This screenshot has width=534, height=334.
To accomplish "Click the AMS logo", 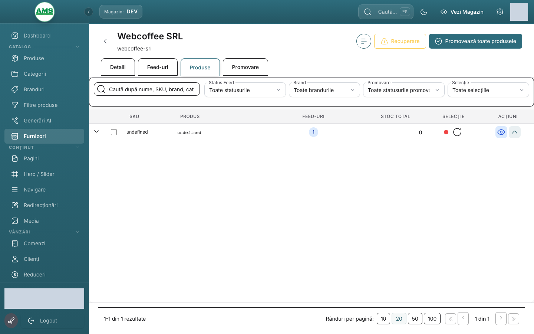I will coord(44,12).
